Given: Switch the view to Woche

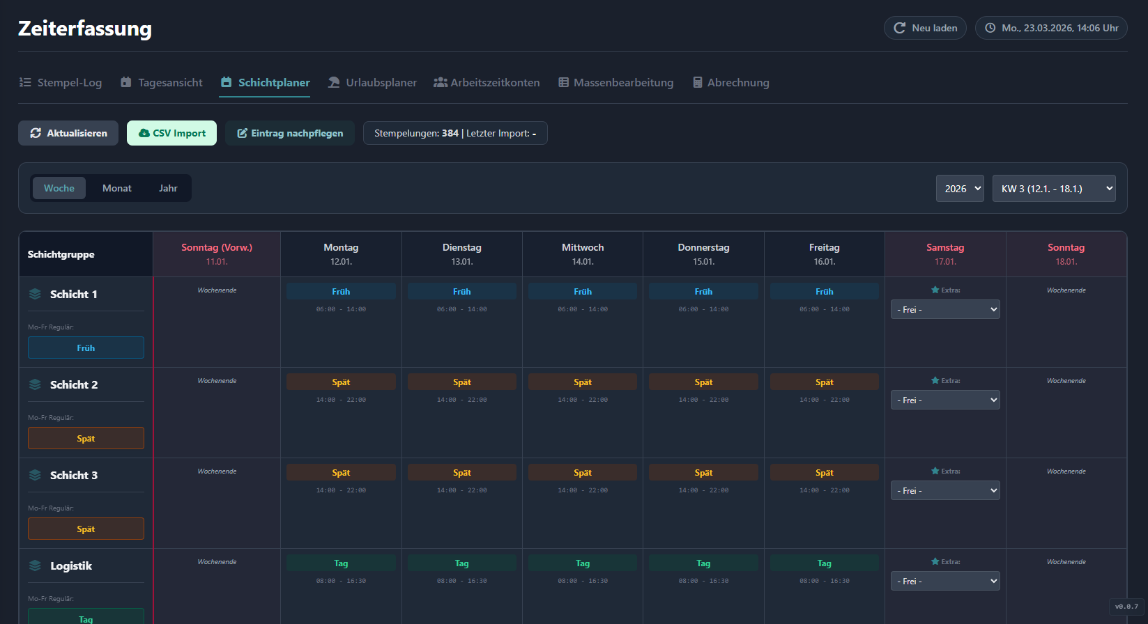Looking at the screenshot, I should click(59, 188).
